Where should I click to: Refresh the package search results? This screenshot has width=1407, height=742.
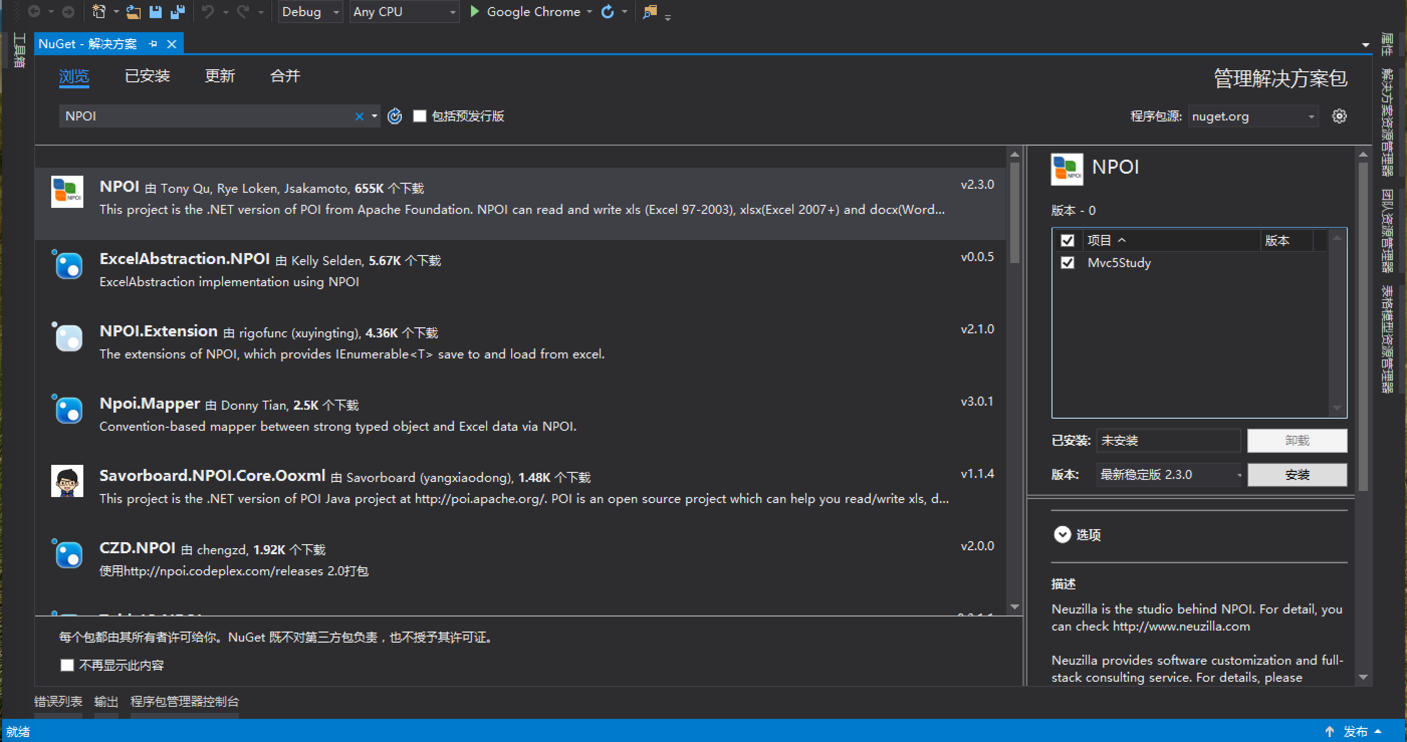click(395, 116)
